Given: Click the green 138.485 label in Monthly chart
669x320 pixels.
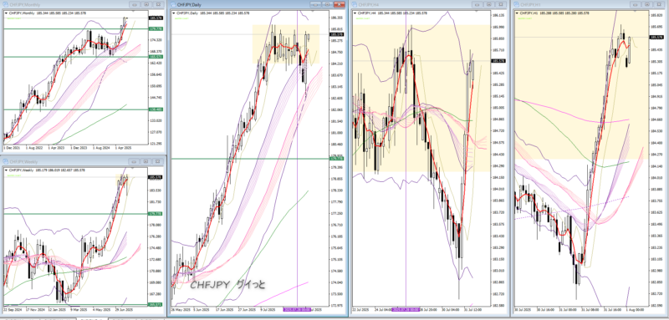Looking at the screenshot, I should 156,109.
